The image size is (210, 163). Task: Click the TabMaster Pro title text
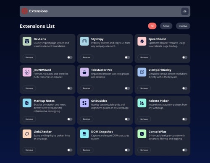102,70
